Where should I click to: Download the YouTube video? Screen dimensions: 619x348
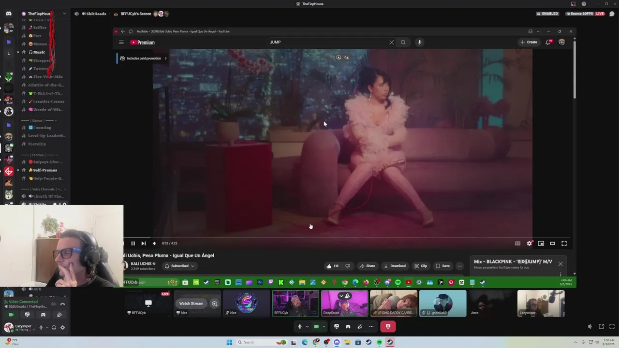pyautogui.click(x=395, y=266)
